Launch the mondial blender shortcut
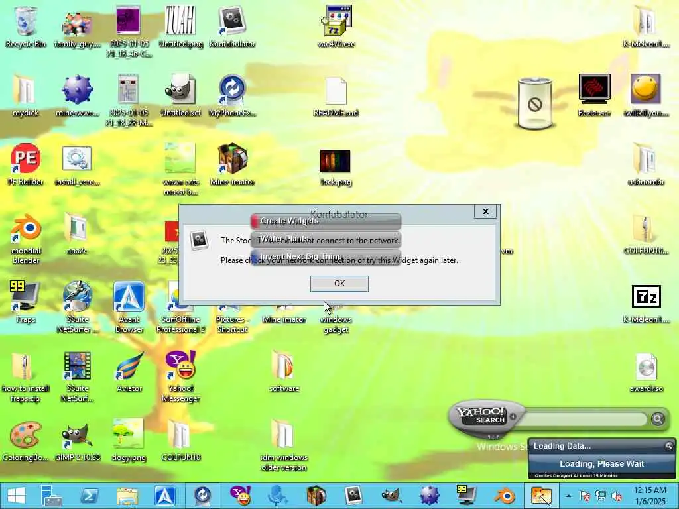Viewport: 679px width, 509px height. pos(26,238)
